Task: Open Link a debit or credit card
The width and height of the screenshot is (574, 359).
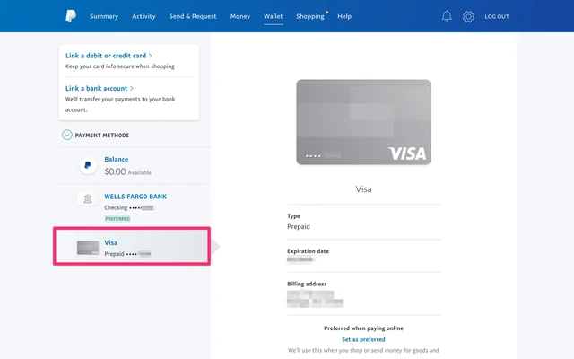Action: [109, 56]
